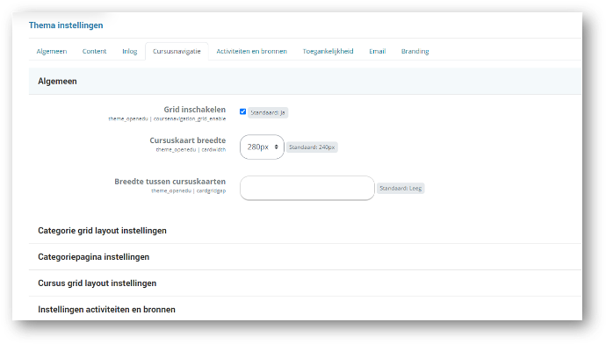The image size is (606, 344).
Task: Select the Cursusnavigatie tab
Action: [x=177, y=52]
